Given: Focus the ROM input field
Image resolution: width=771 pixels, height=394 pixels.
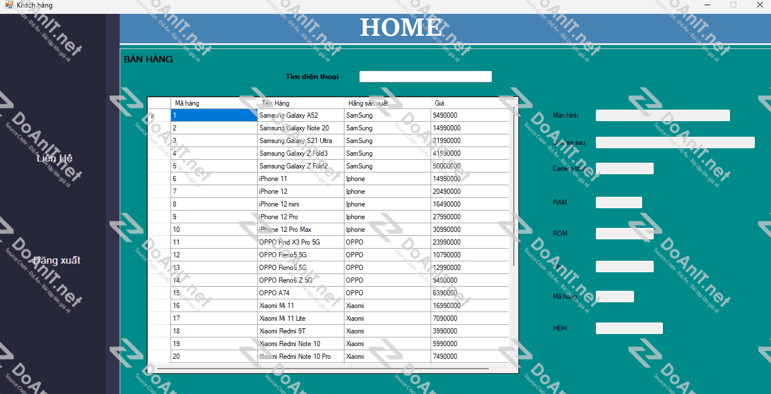Looking at the screenshot, I should [x=625, y=234].
